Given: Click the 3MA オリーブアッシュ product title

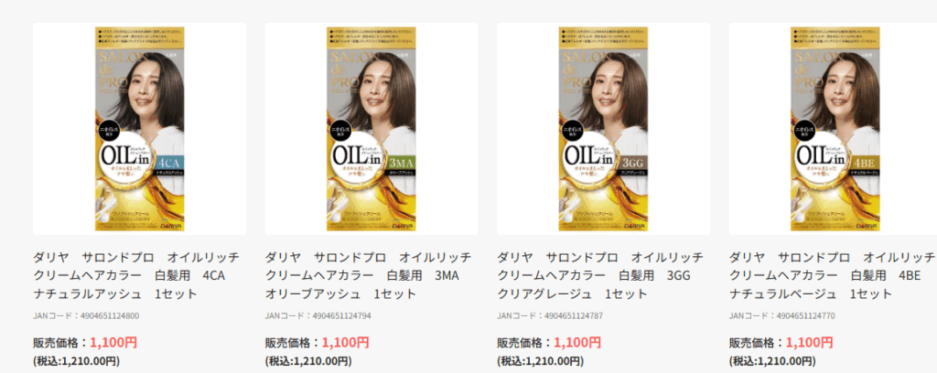Looking at the screenshot, I should (x=368, y=276).
